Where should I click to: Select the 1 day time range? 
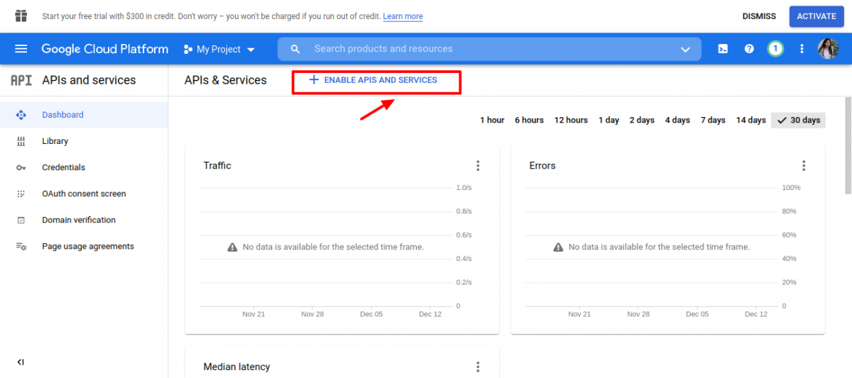(x=608, y=120)
